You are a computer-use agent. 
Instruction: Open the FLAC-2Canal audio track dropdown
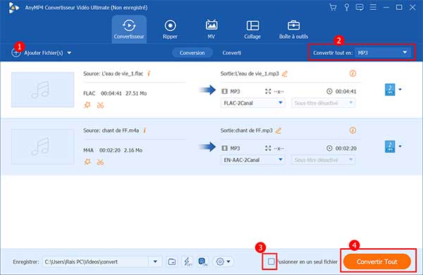(x=253, y=103)
